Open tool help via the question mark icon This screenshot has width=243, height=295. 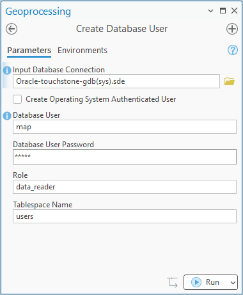[233, 51]
